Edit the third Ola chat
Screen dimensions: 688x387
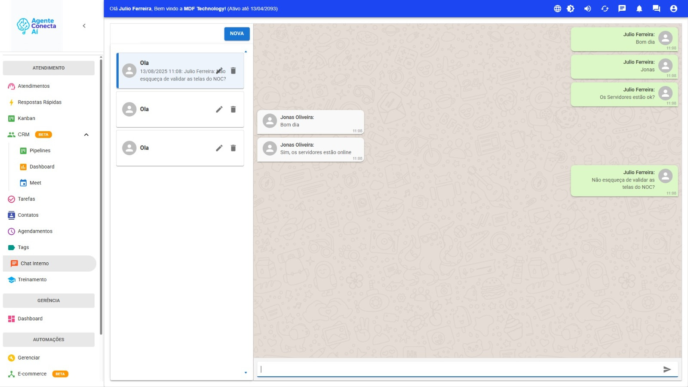219,148
